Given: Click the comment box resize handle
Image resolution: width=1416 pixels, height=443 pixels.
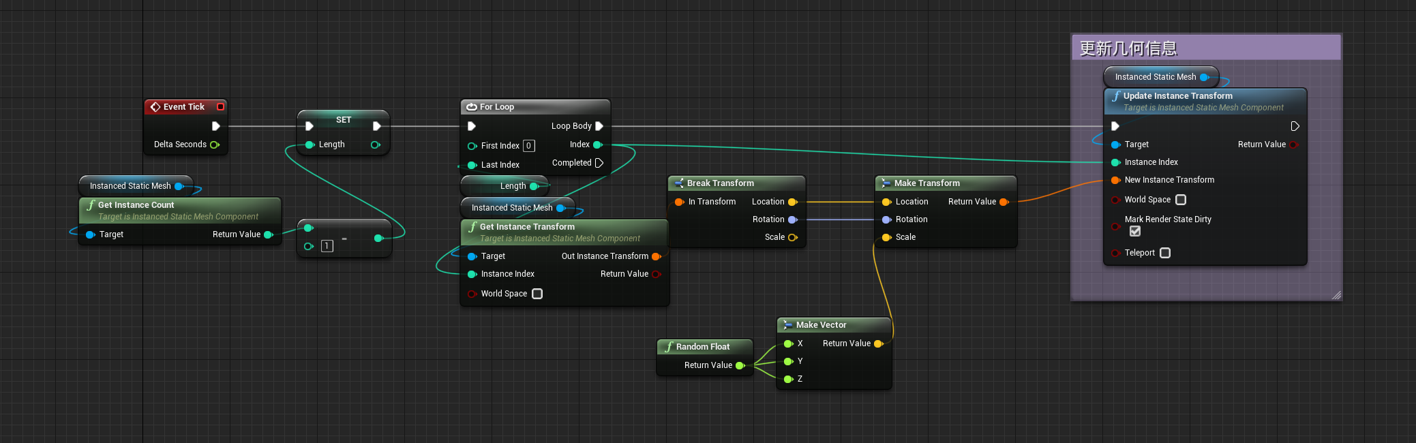Looking at the screenshot, I should pos(1336,295).
